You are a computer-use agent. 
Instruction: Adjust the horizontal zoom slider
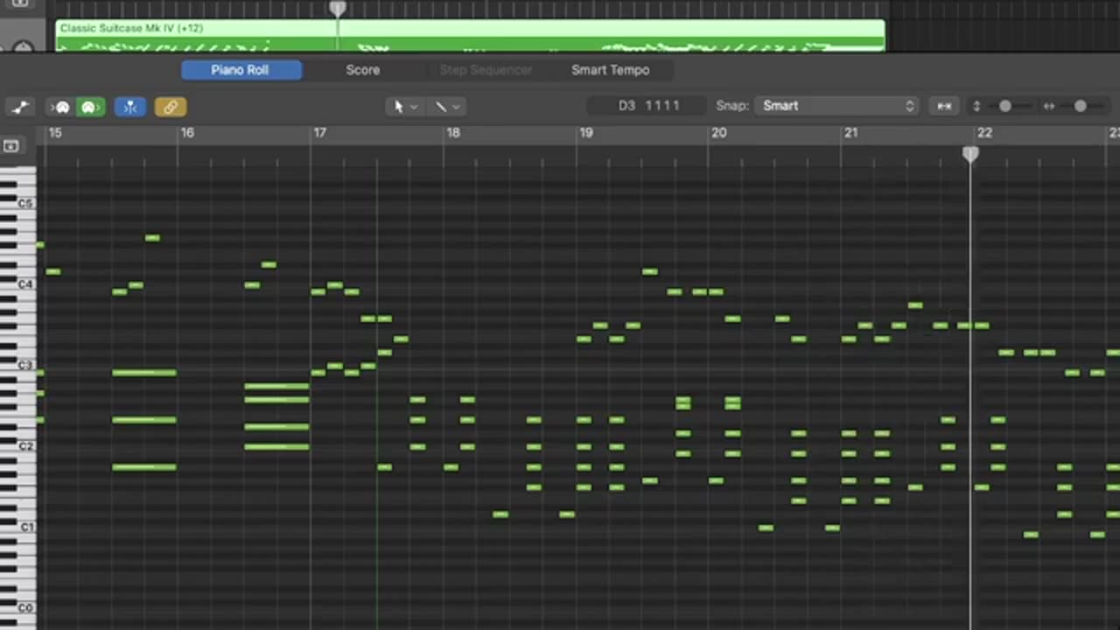1081,106
